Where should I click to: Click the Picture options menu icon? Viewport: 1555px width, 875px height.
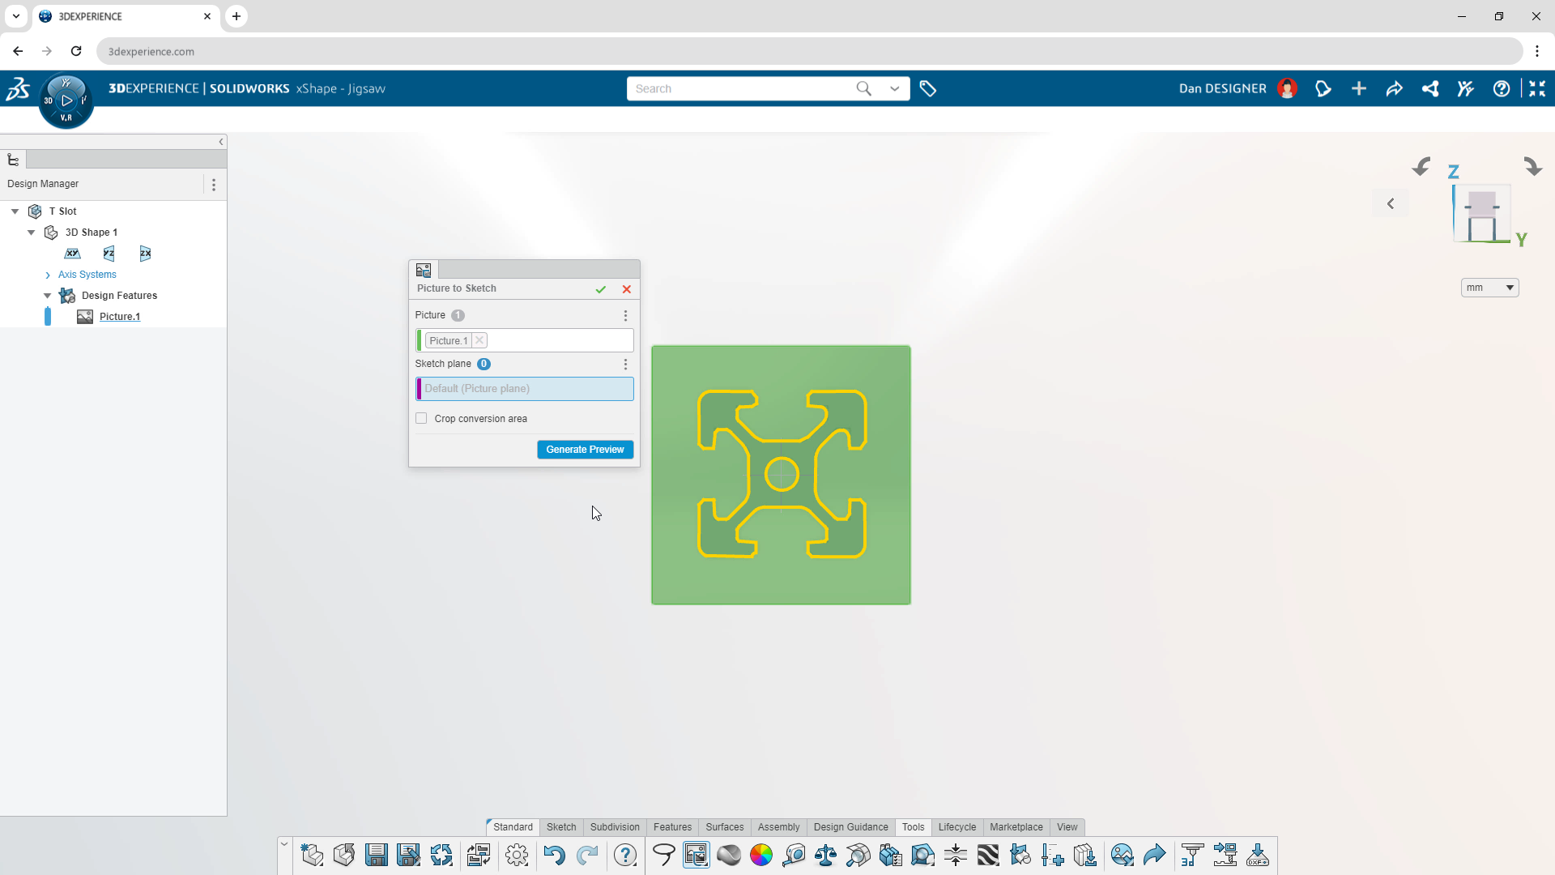624,315
